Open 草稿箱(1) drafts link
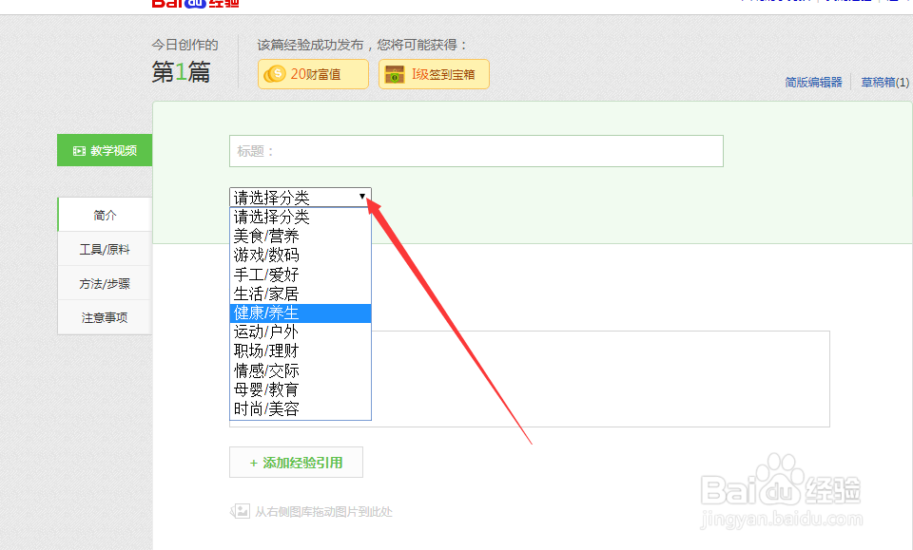The width and height of the screenshot is (913, 550). tap(885, 82)
